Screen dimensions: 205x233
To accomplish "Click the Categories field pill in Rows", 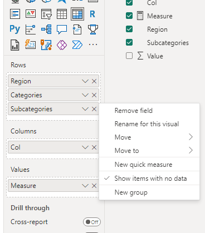I will tap(53, 95).
